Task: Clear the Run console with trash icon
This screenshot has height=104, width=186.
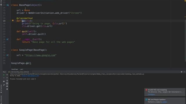Action: [7, 89]
